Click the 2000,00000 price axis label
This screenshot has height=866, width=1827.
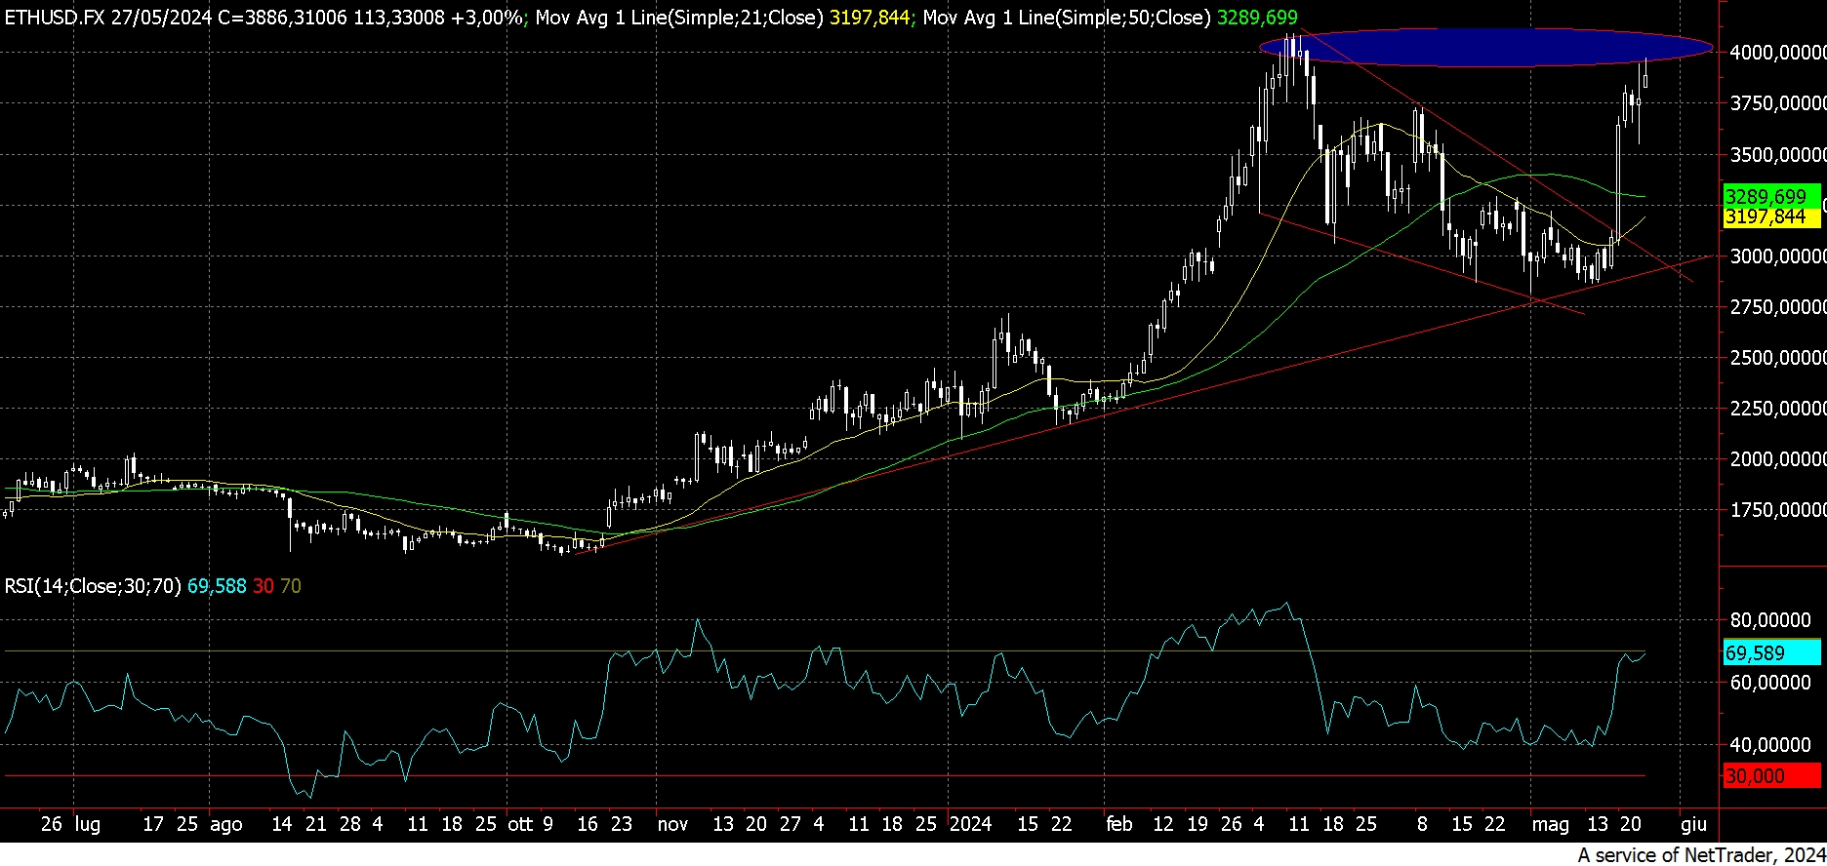1776,459
